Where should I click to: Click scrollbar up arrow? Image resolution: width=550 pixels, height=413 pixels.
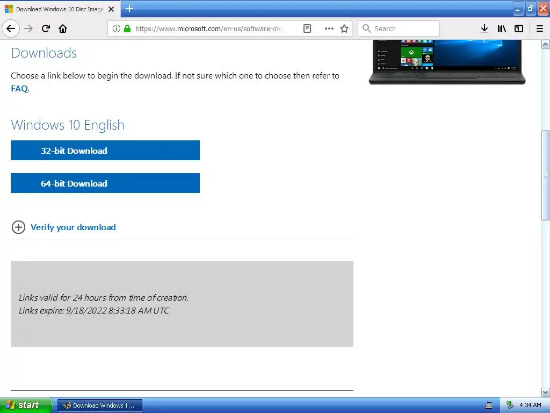pos(546,44)
